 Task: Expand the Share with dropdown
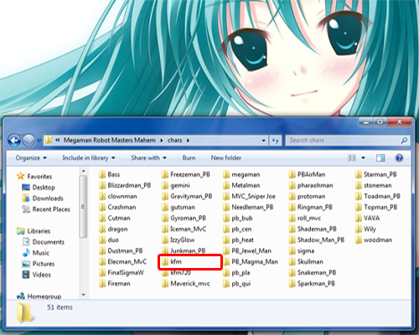pos(148,158)
